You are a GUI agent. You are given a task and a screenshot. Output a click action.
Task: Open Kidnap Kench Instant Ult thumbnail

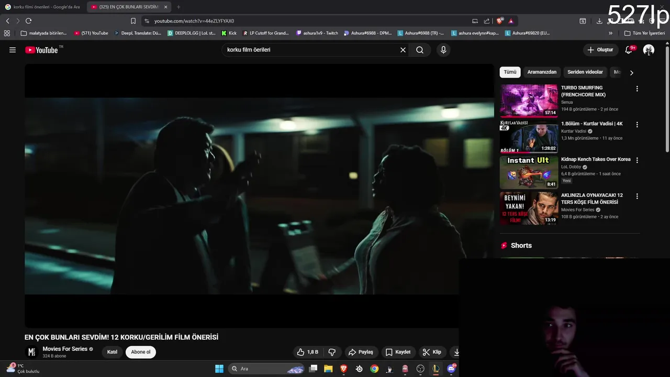tap(529, 172)
